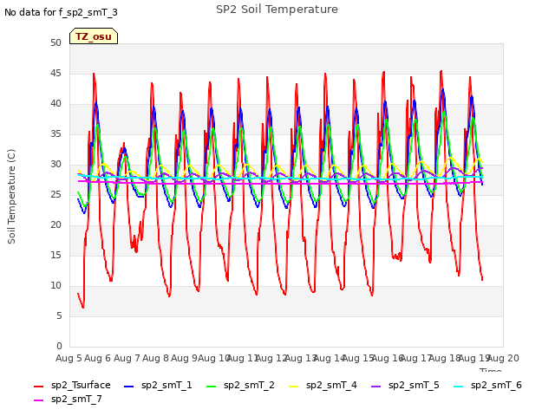The image size is (555, 416).
Task: Click the 0 y-axis tick label
Action: click(59, 346)
